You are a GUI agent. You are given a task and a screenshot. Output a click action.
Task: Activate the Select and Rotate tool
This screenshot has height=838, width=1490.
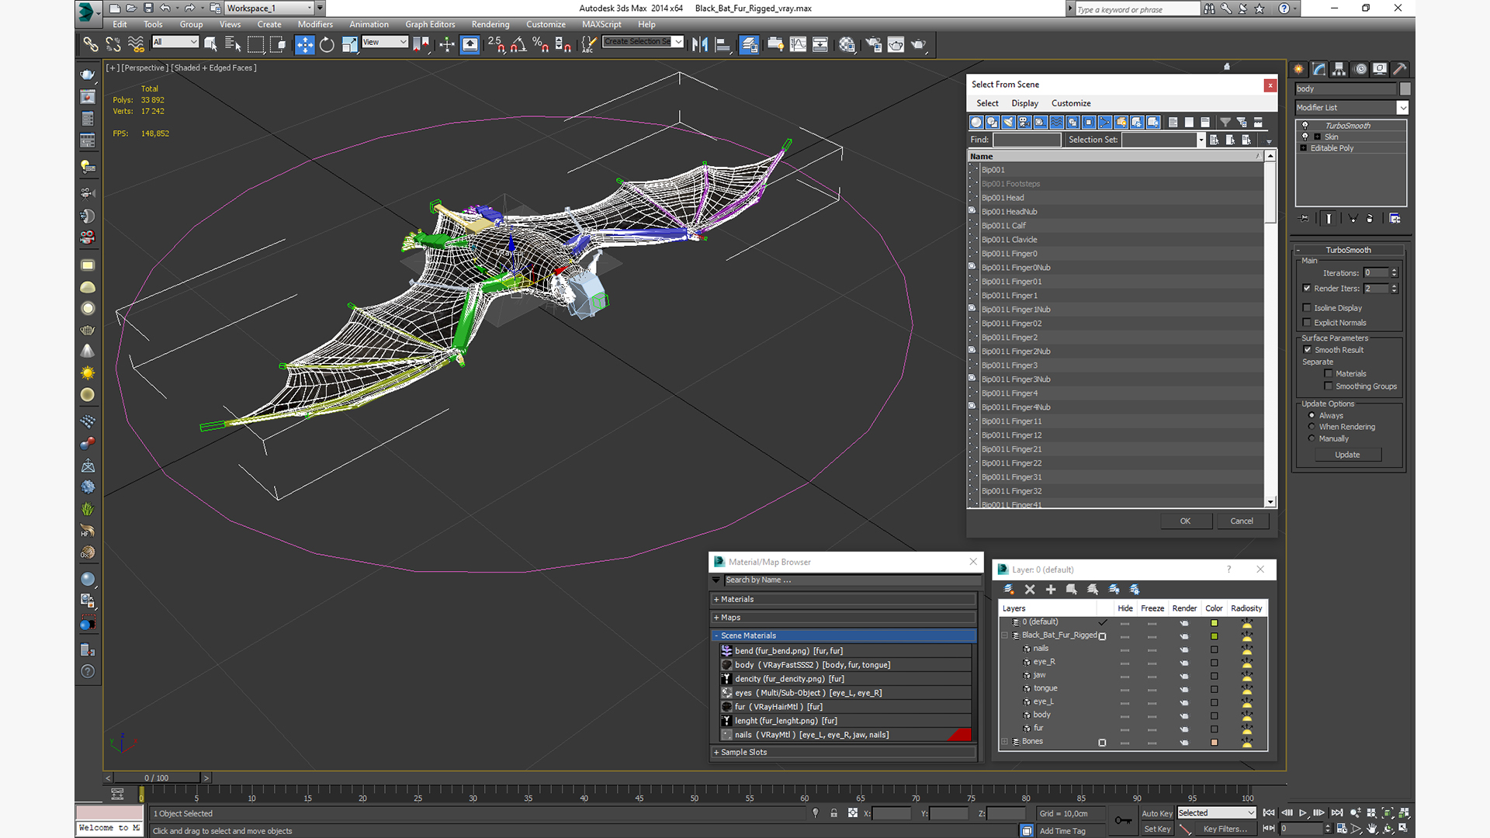pos(327,44)
